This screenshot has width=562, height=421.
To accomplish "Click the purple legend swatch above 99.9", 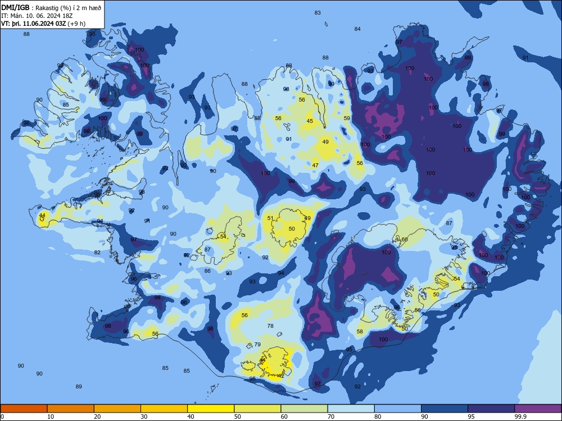I will 538,409.
